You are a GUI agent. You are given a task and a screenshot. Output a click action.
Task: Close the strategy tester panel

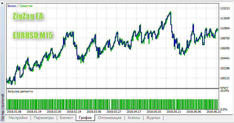click(2, 3)
